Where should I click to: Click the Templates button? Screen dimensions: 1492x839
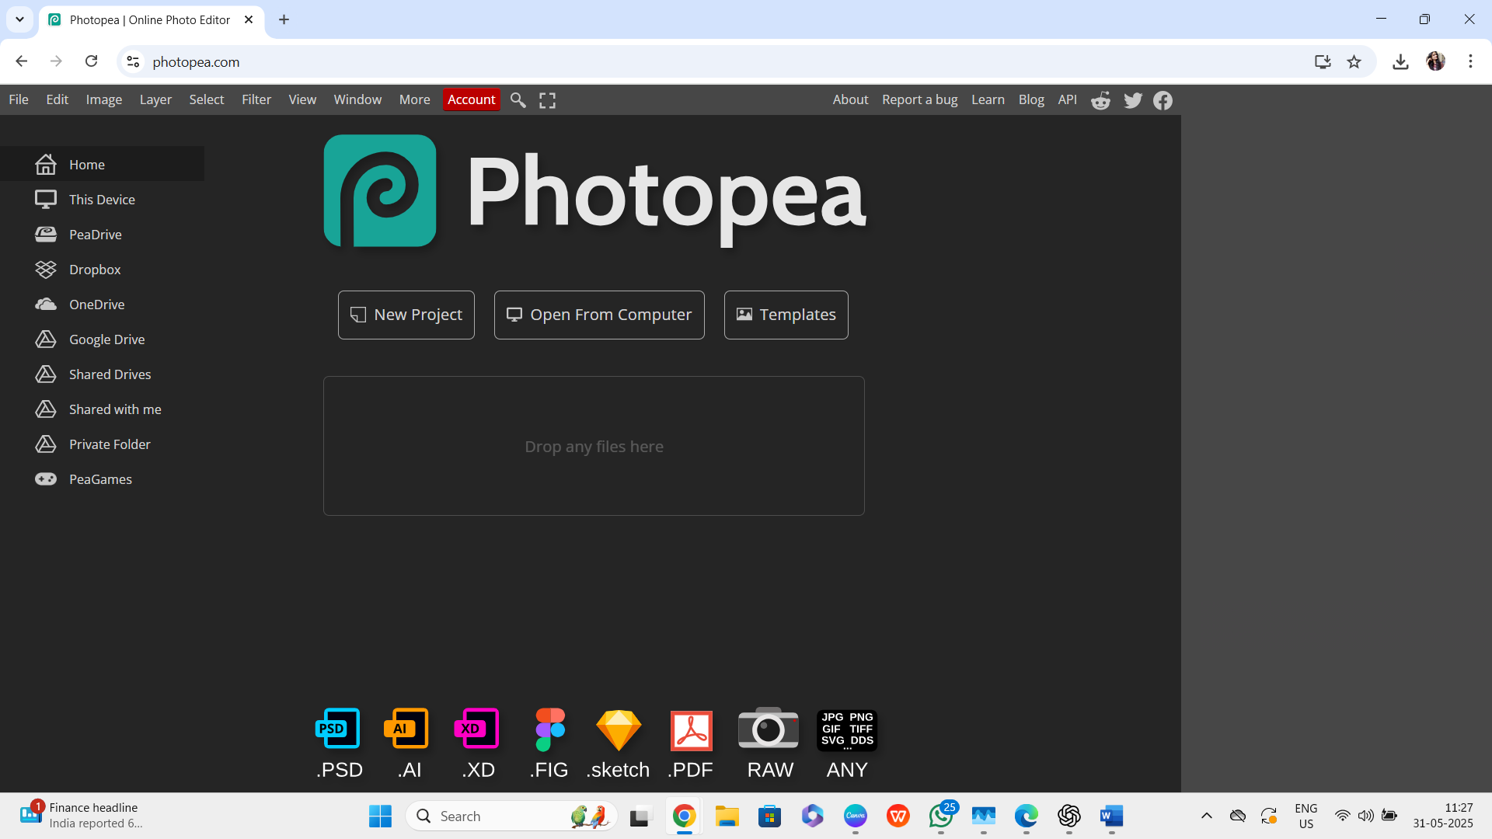point(786,315)
